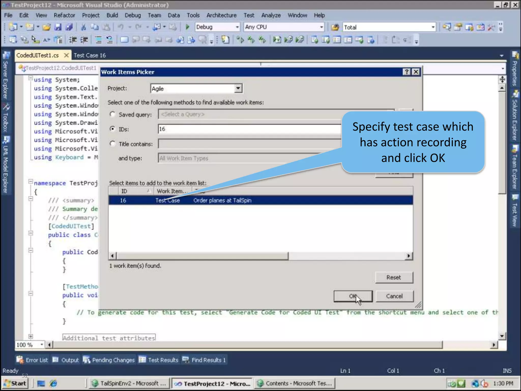Screen dimensions: 521x391
Task: Click the Undo arrow icon
Action: click(x=121, y=27)
